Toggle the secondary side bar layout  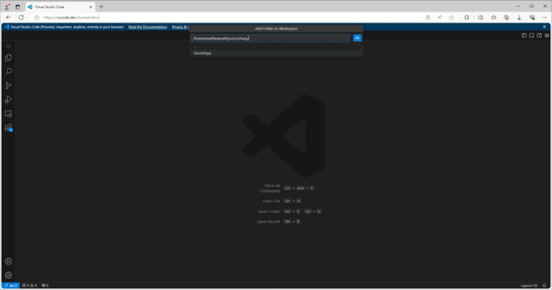539,35
